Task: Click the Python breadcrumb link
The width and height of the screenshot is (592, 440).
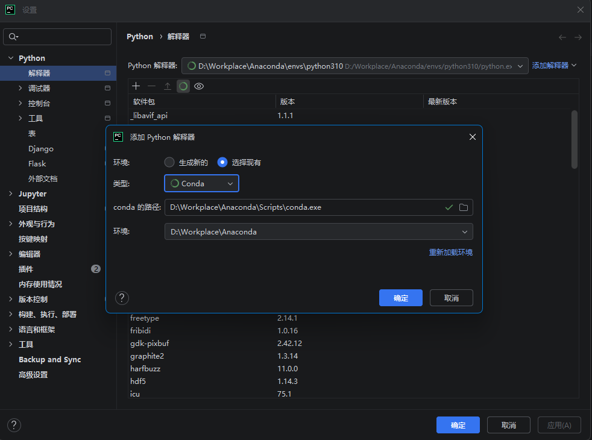Action: pos(140,37)
